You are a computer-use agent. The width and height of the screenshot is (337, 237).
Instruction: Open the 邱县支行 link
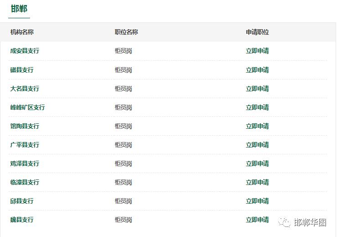pos(22,201)
